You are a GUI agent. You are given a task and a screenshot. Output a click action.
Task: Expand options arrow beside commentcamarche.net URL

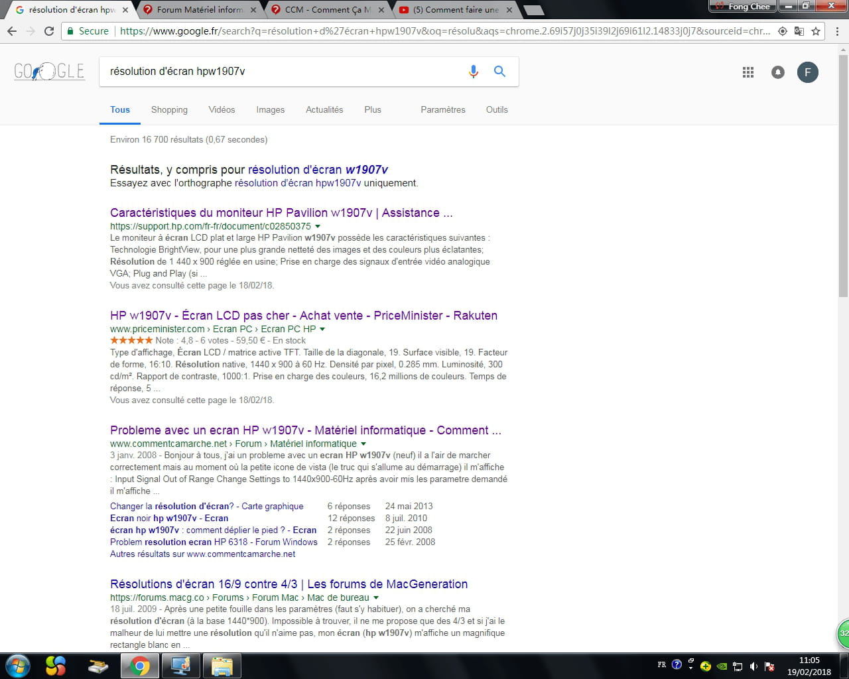363,444
